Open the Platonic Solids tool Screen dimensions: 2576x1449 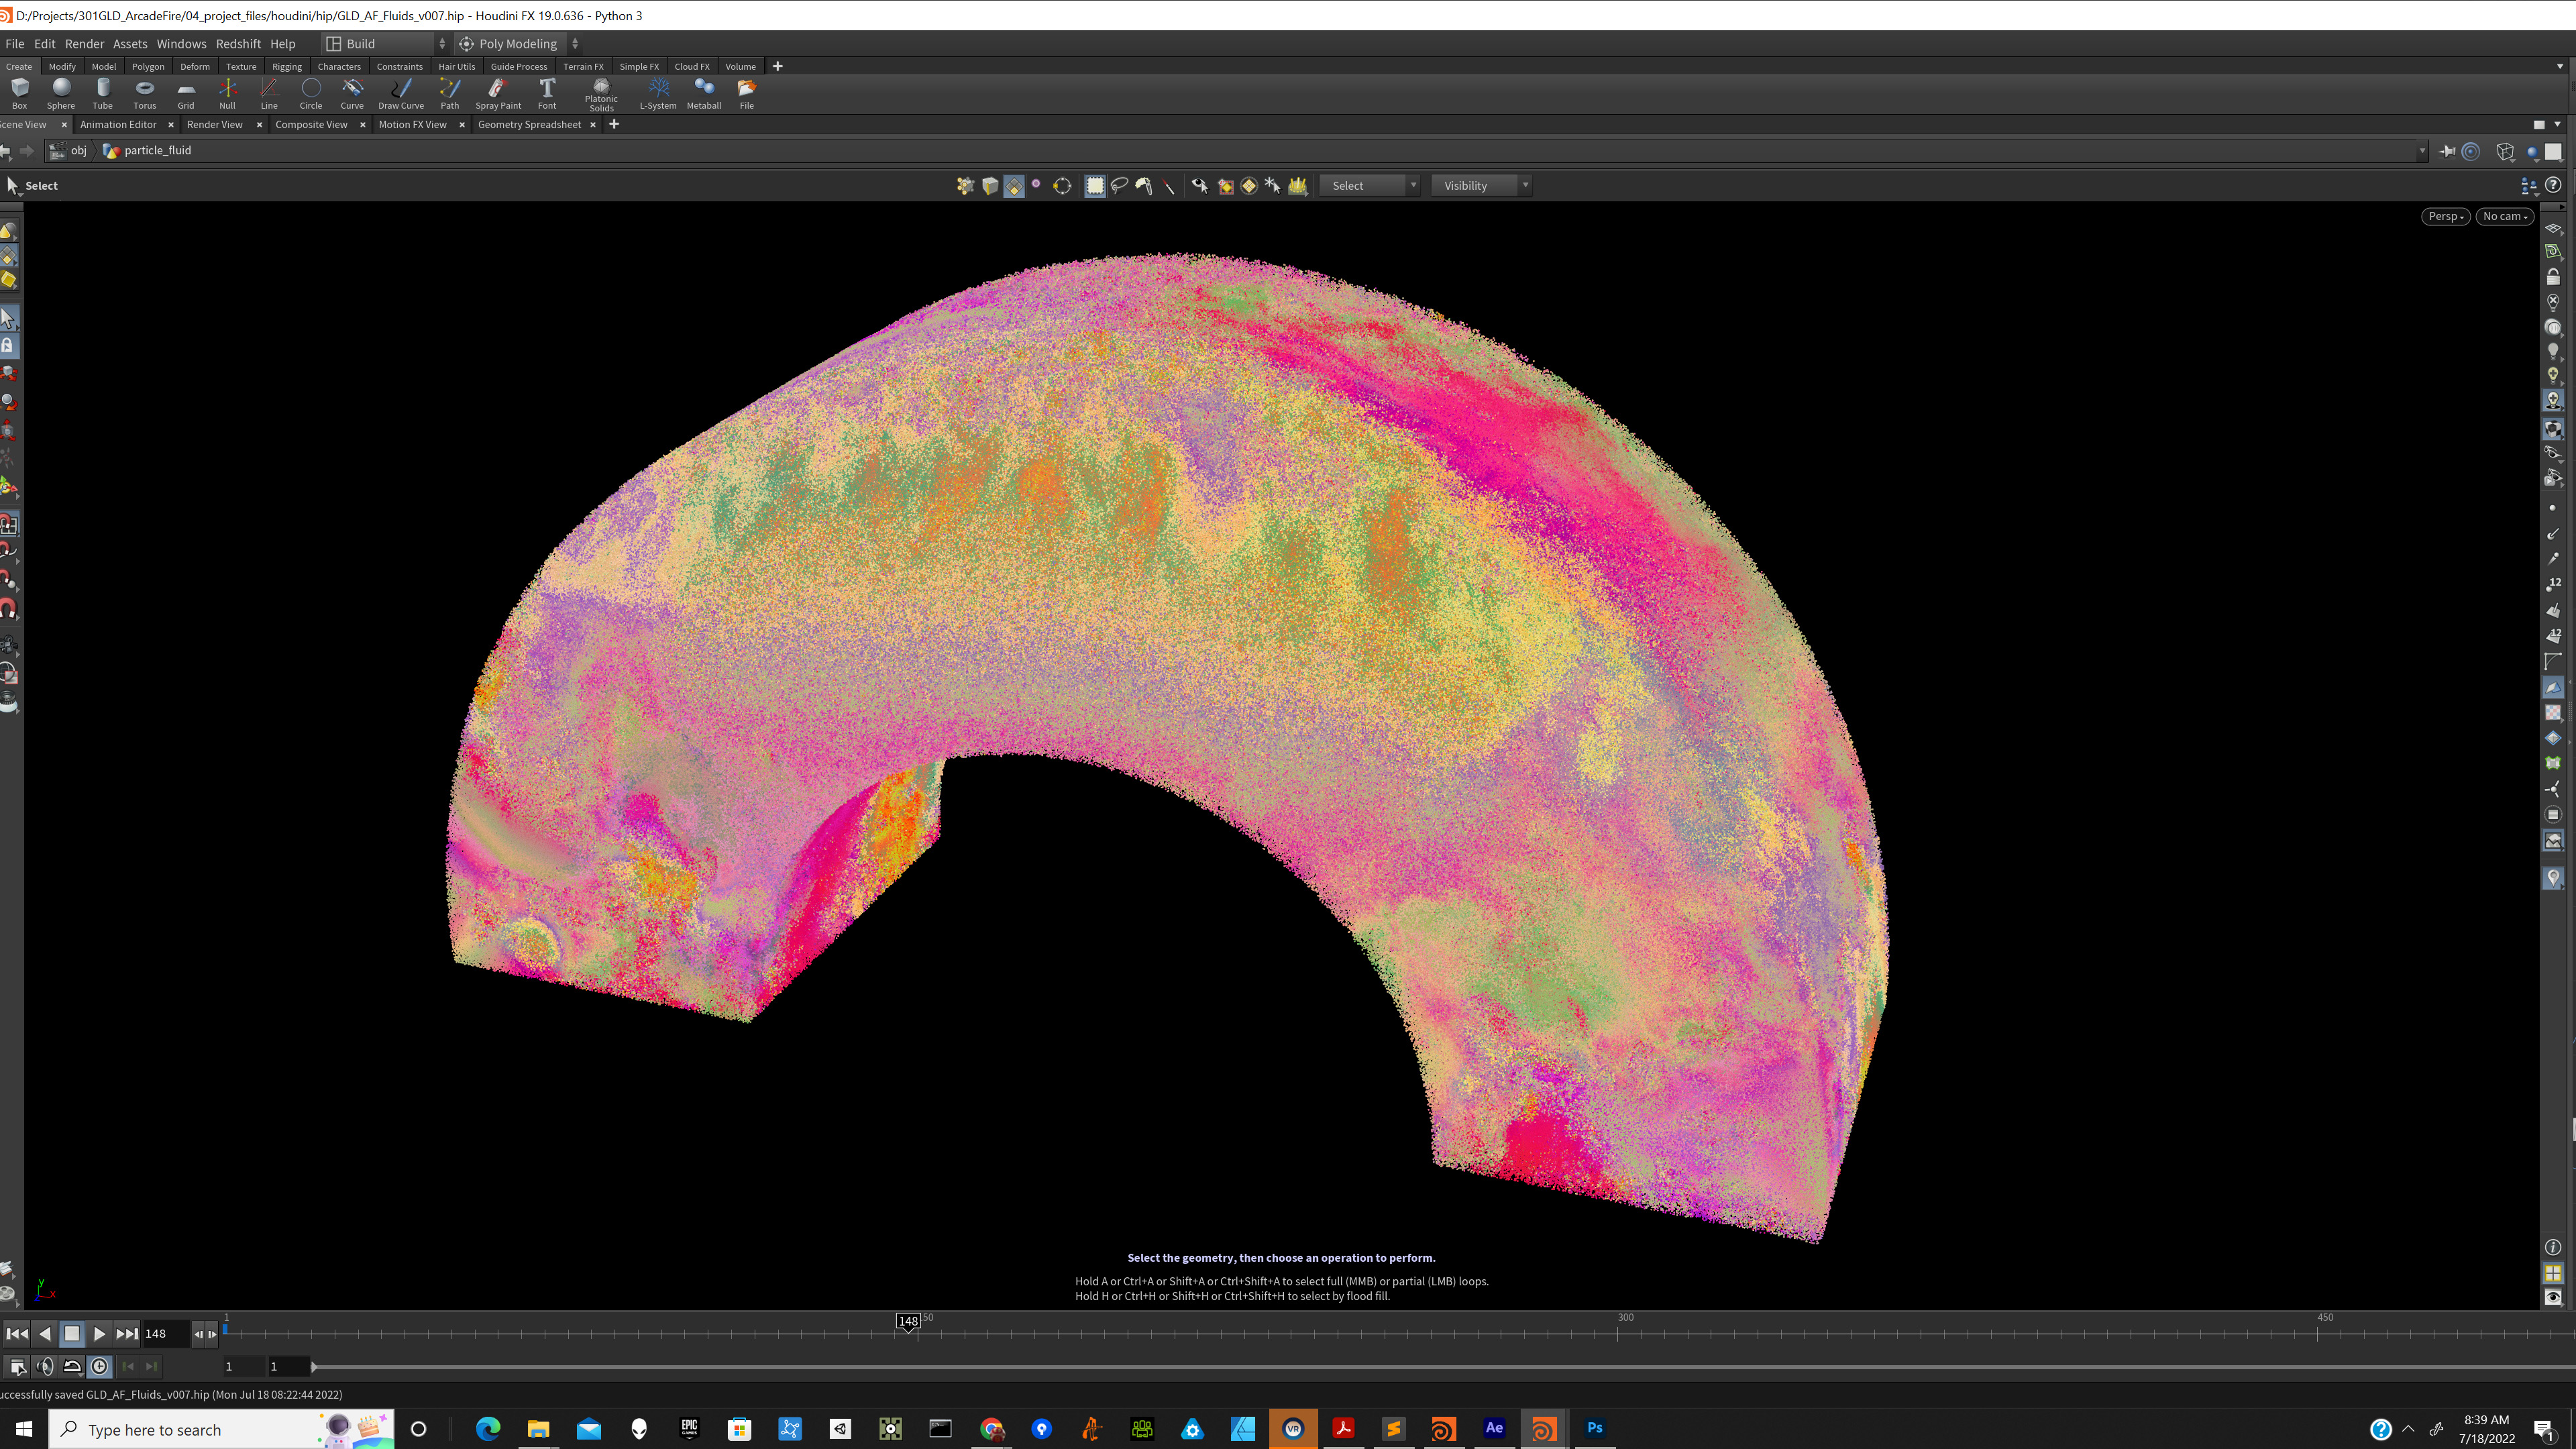click(x=601, y=95)
